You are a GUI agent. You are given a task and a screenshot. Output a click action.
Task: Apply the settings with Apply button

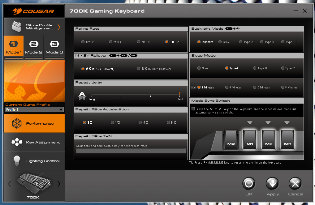tap(272, 184)
